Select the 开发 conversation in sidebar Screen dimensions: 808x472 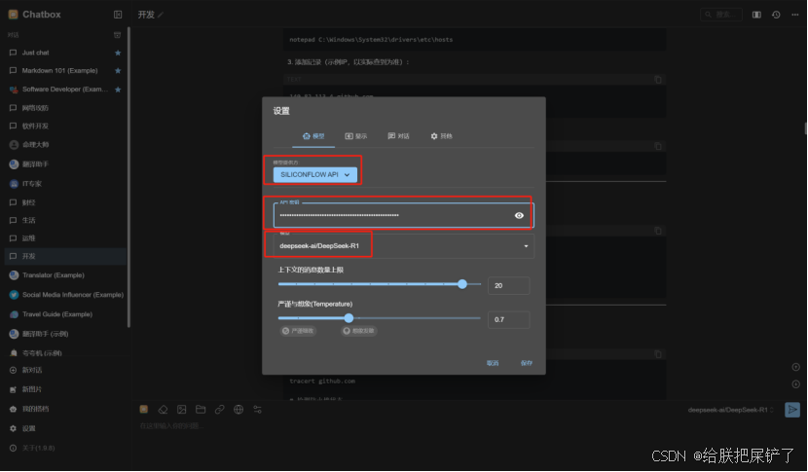pos(65,256)
